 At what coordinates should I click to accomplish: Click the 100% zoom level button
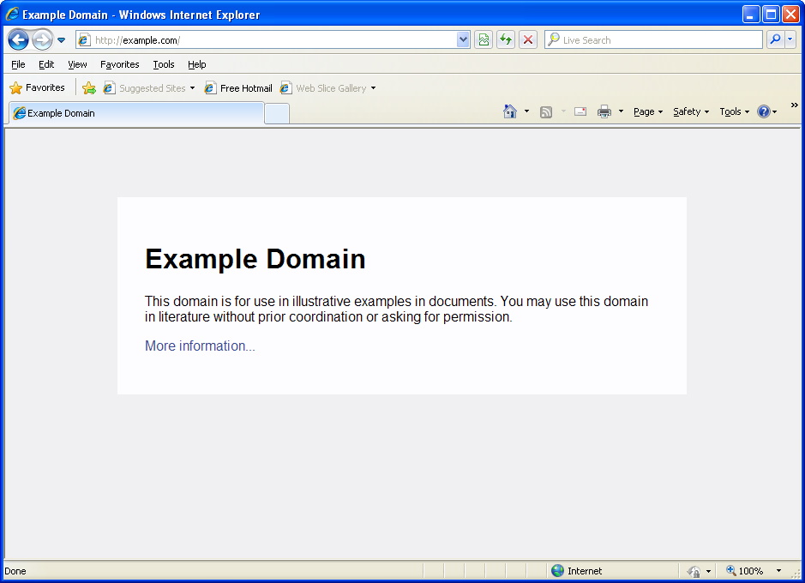[744, 571]
